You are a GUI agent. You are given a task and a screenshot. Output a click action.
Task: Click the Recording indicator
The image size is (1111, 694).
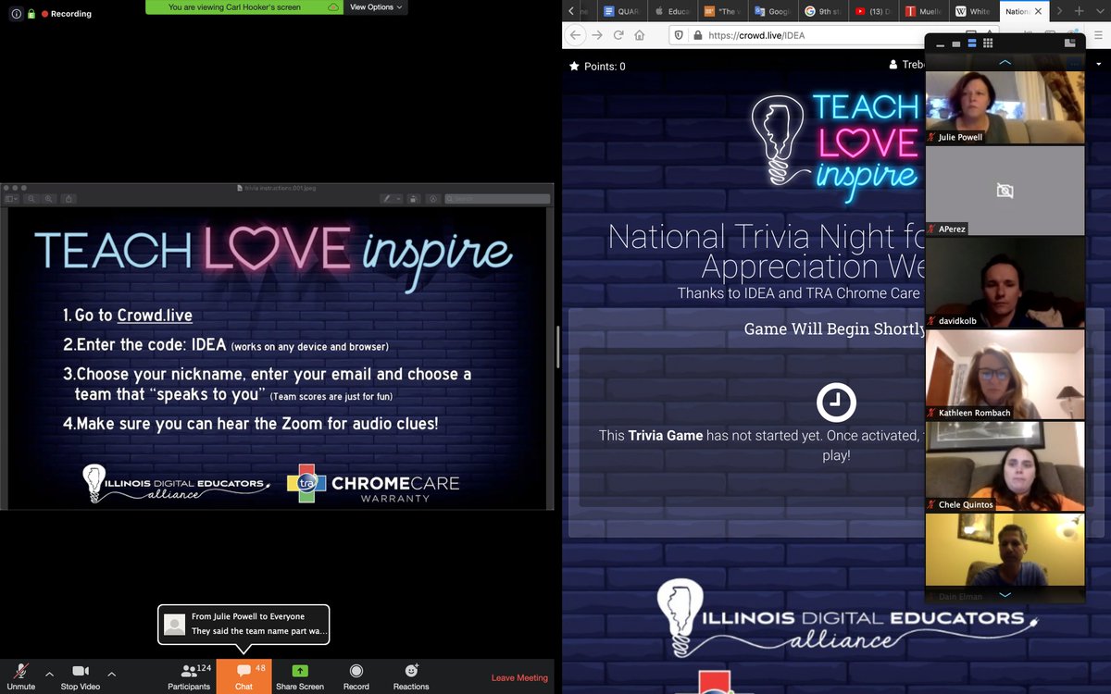[x=67, y=14]
